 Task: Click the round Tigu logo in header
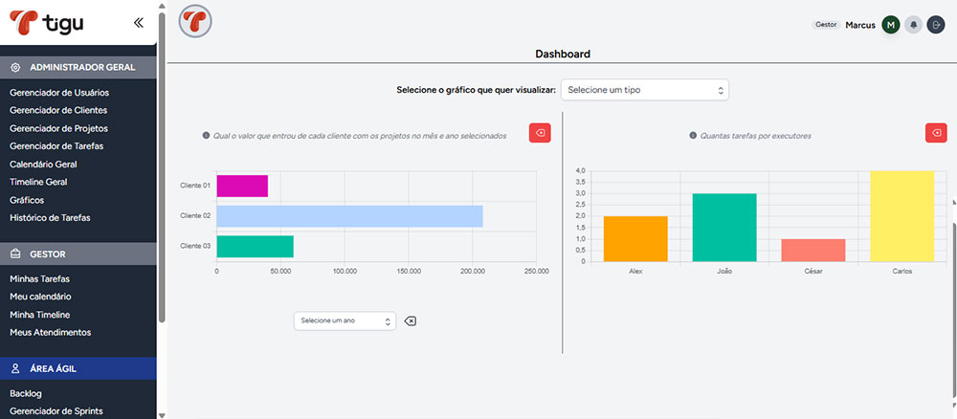pos(195,21)
